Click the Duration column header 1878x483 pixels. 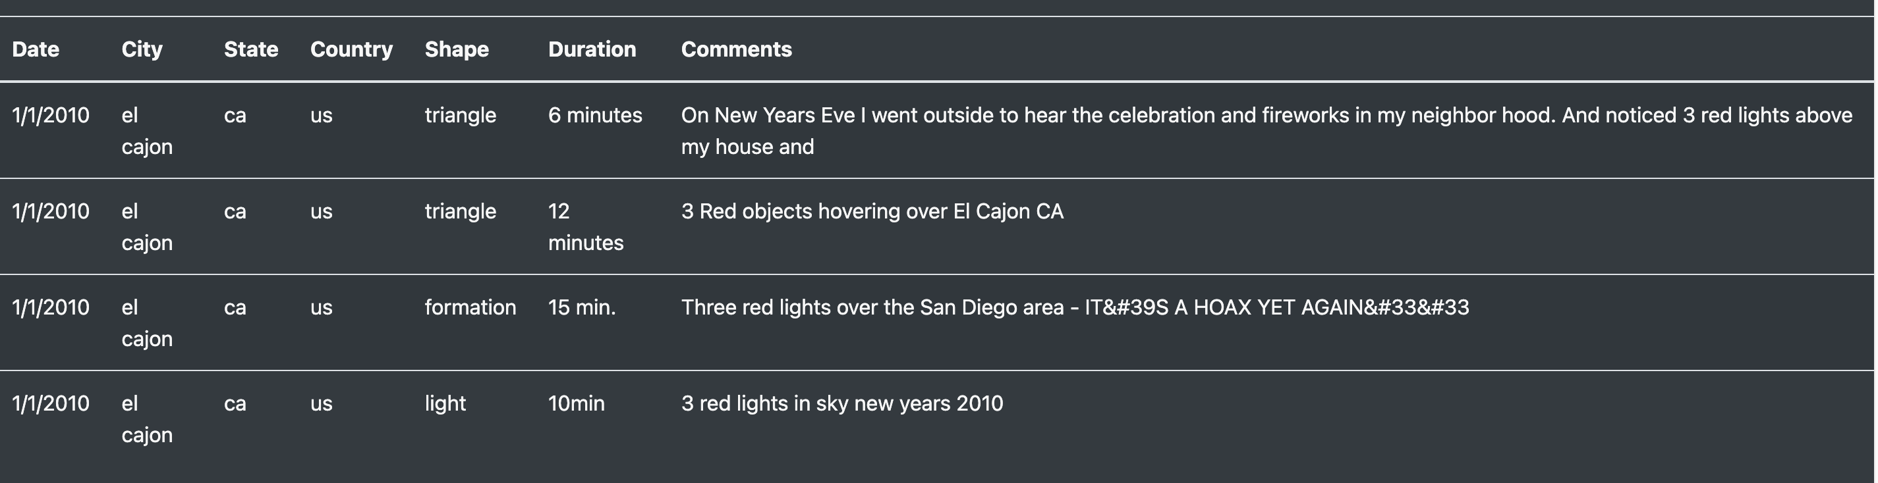point(592,49)
